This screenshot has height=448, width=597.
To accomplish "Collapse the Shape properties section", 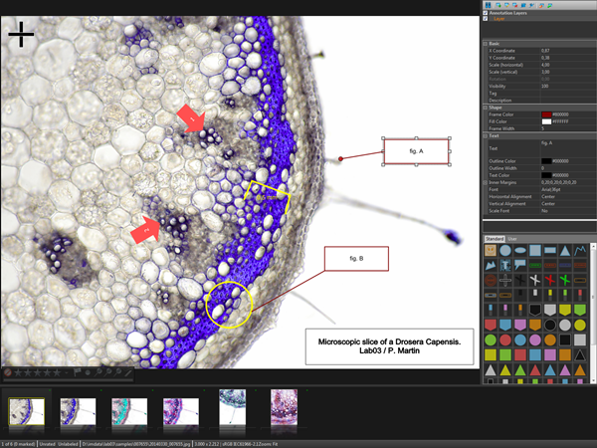I will click(x=486, y=108).
